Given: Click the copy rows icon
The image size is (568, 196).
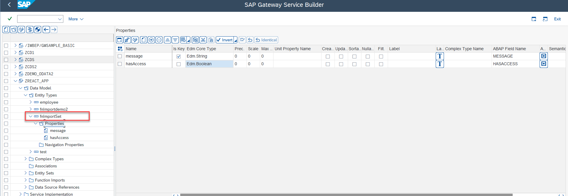Looking at the screenshot, I should coord(195,40).
